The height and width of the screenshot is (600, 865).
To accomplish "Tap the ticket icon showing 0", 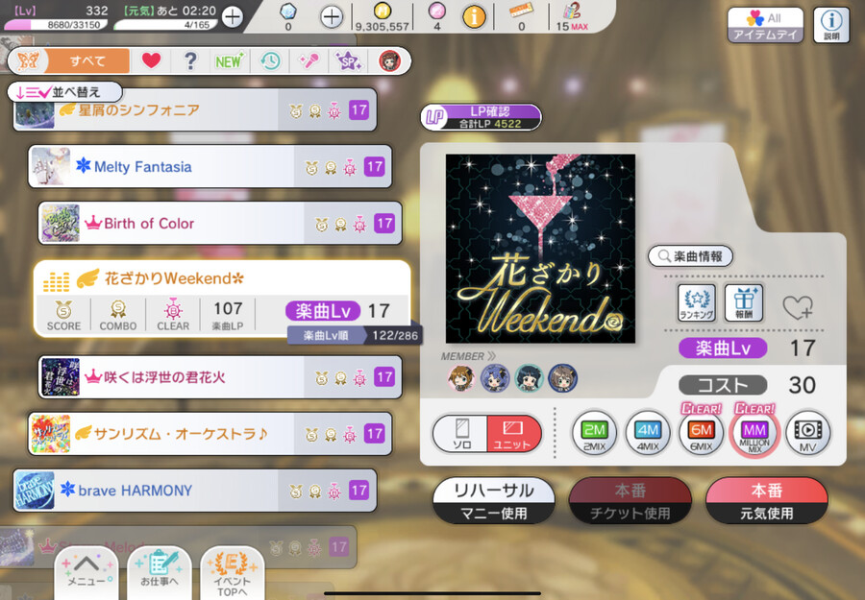I will tap(521, 11).
